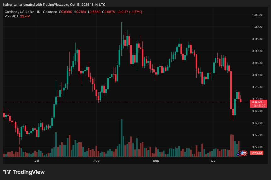Click the US flag economic event icon

[243, 153]
